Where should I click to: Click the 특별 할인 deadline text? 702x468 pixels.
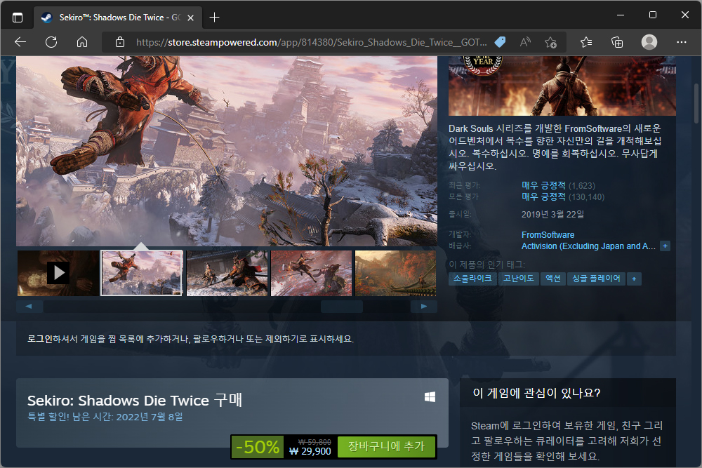click(105, 417)
